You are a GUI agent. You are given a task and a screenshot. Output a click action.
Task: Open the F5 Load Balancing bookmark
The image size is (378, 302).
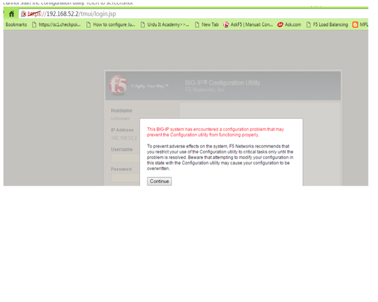[327, 25]
